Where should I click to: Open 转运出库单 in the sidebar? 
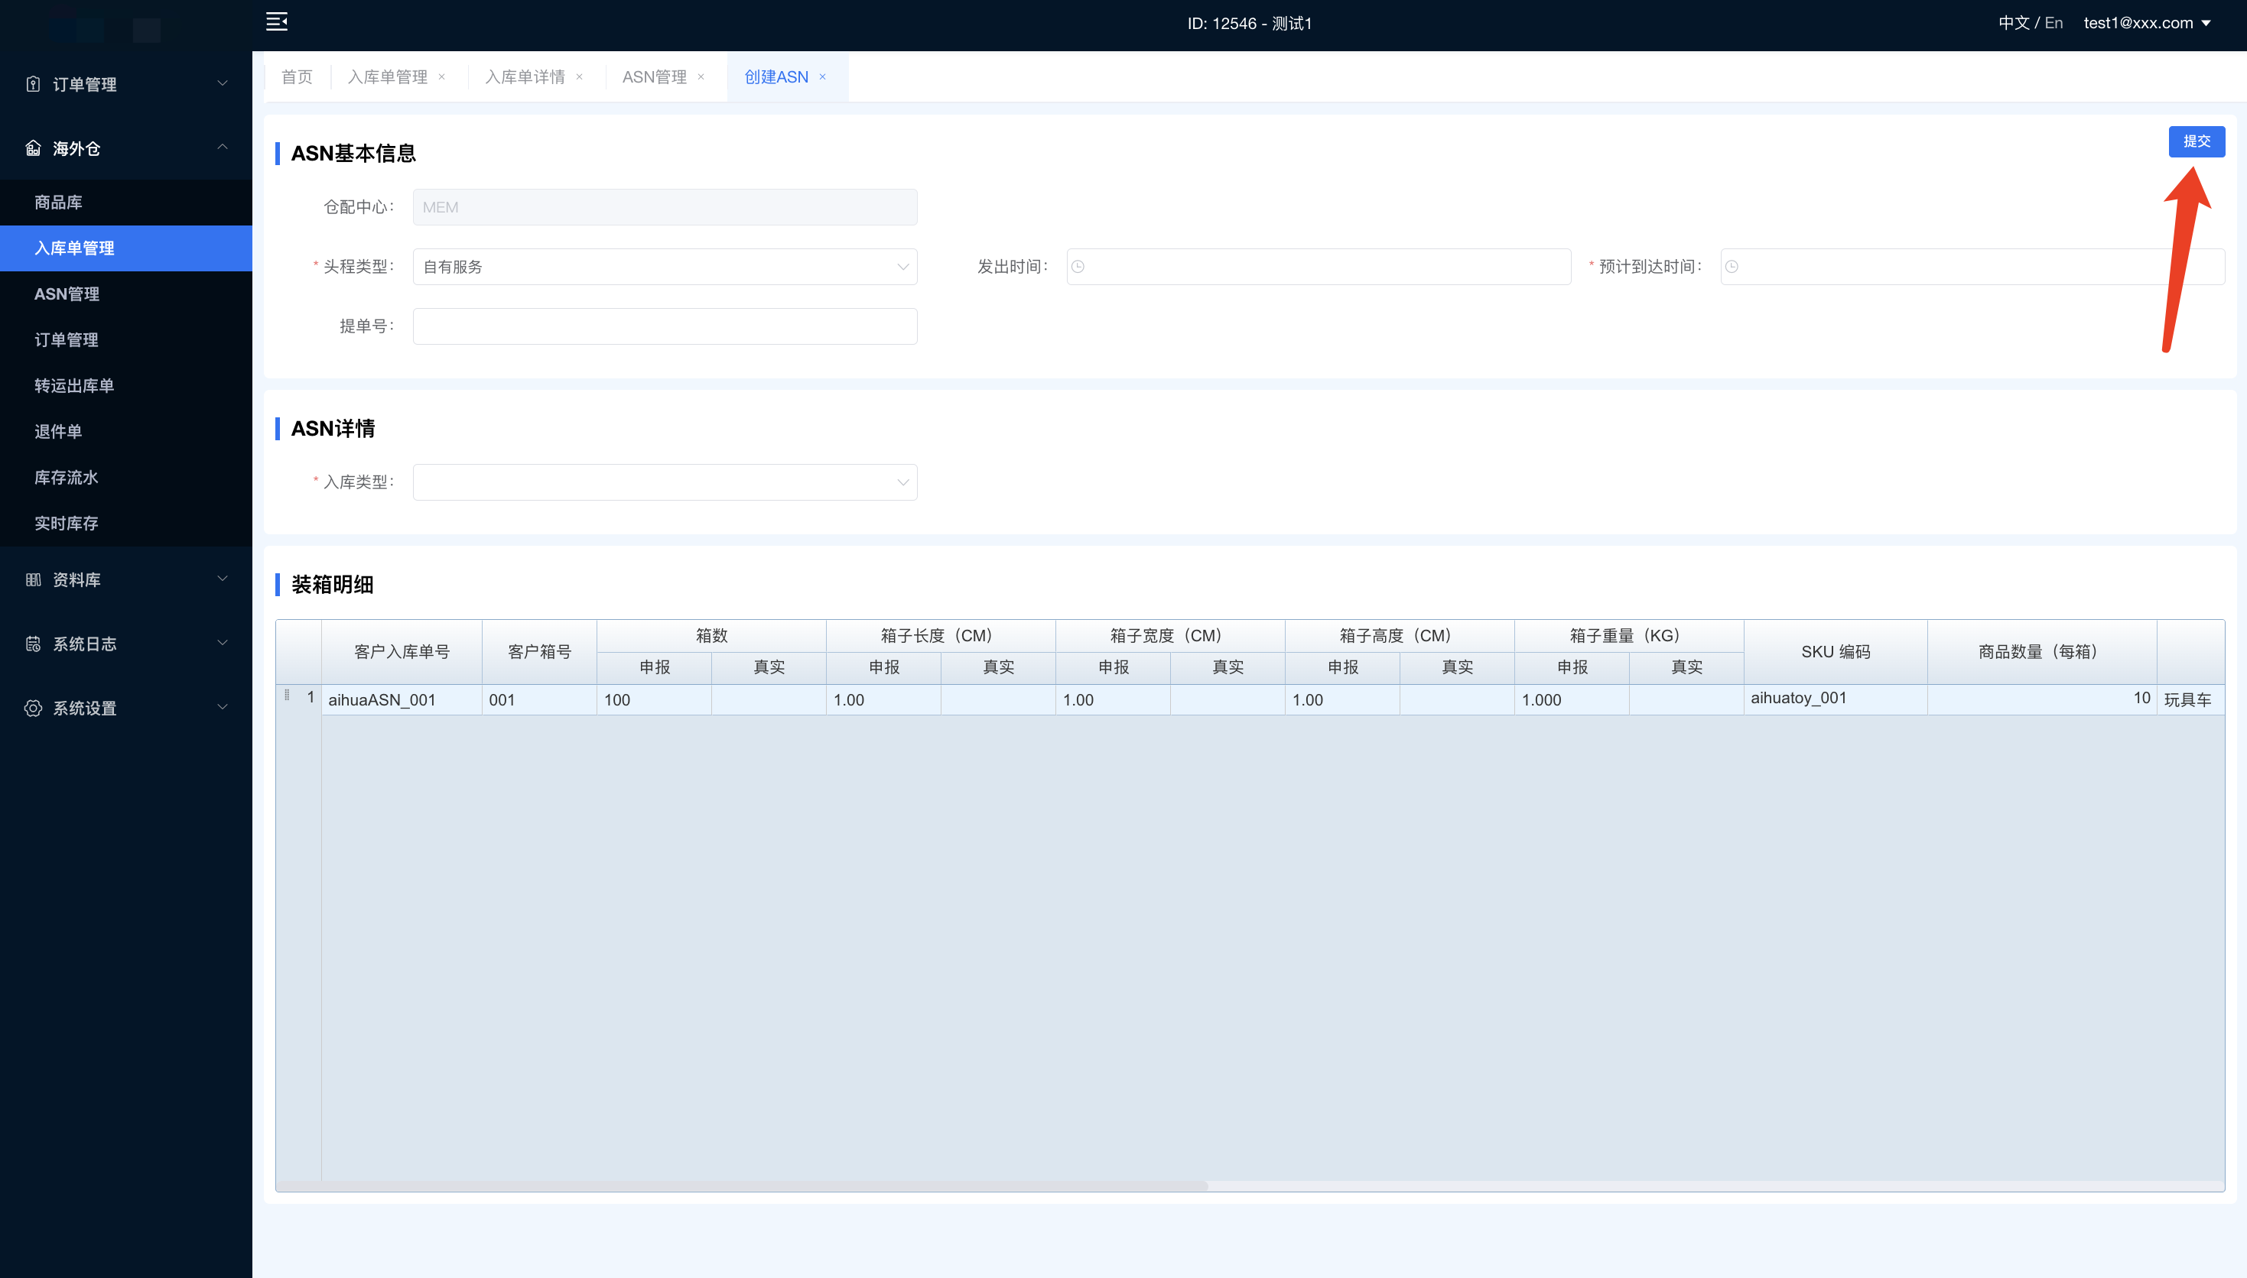coord(126,385)
